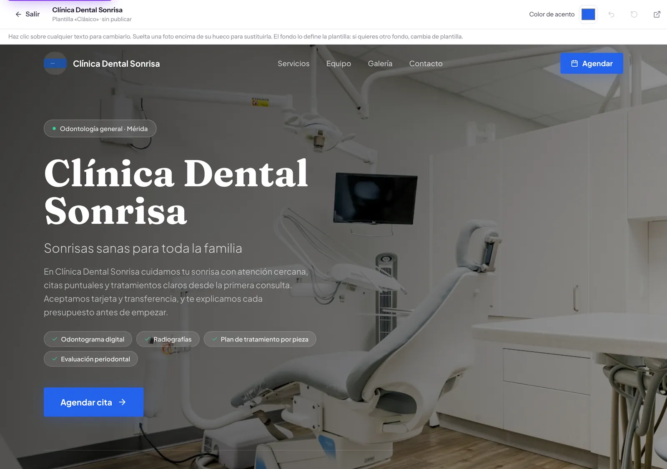Click Plantilla «Clásico» · sin publicar status text

pos(92,19)
